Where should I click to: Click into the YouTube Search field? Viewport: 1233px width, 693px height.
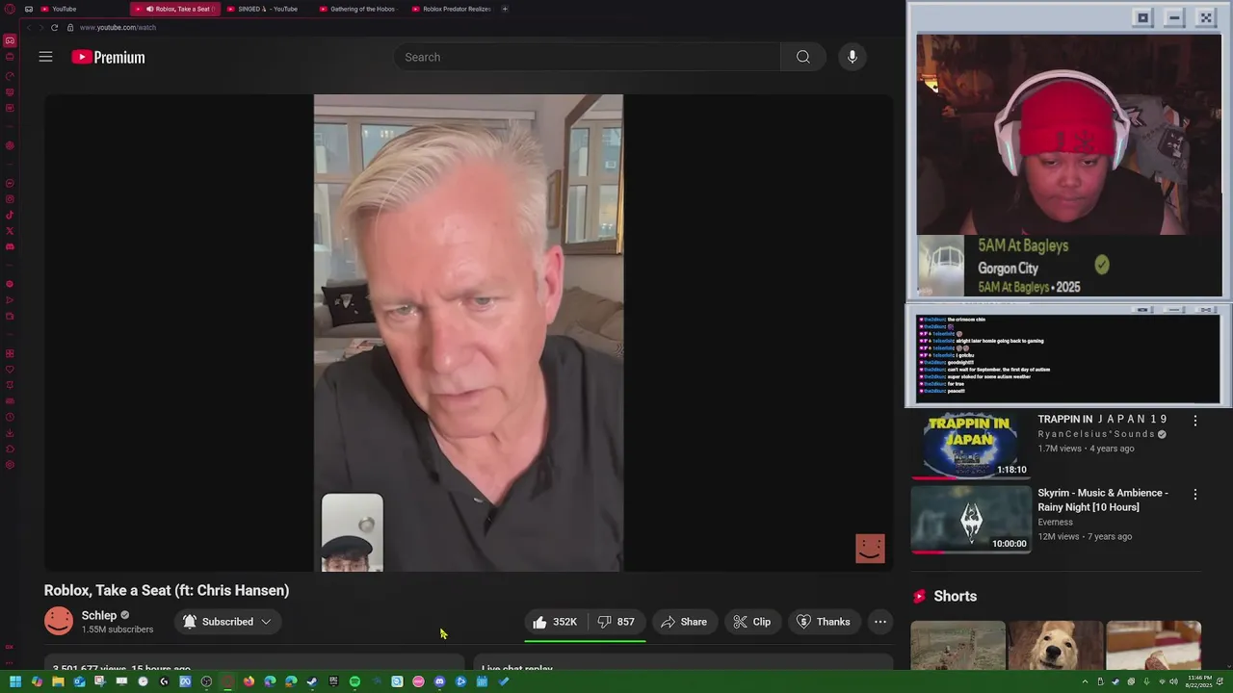588,57
